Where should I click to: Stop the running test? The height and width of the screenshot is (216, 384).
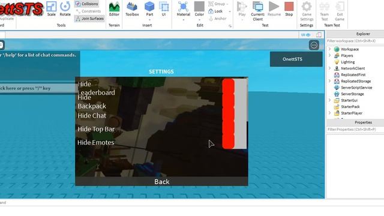click(x=289, y=9)
